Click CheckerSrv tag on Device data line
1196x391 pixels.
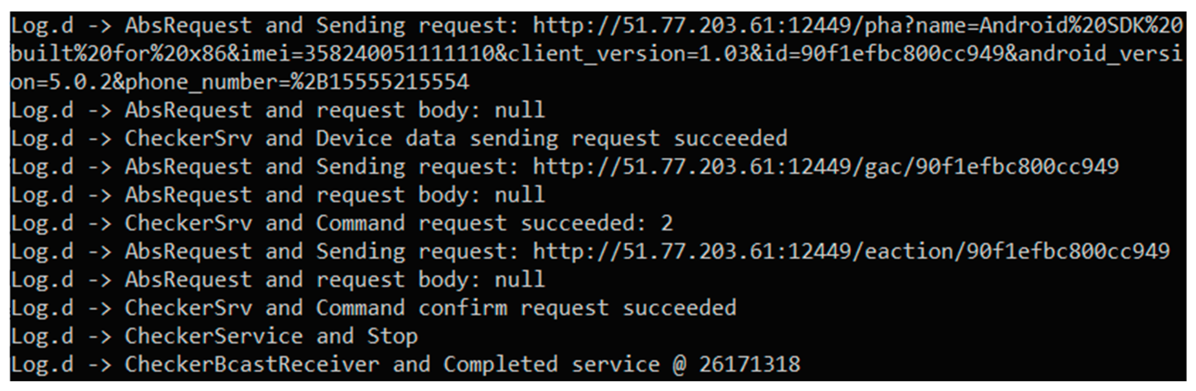coord(189,138)
